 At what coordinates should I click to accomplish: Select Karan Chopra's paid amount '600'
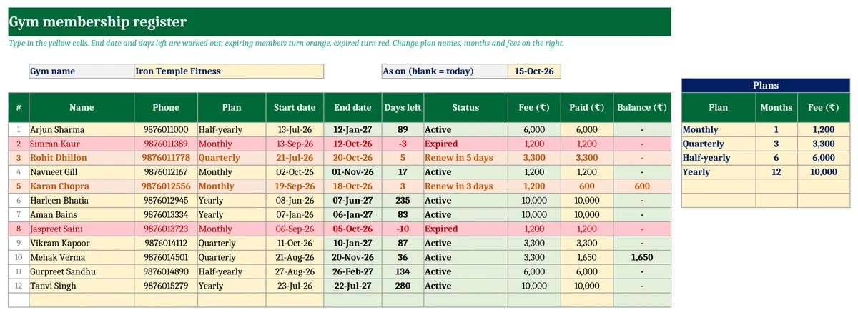(x=588, y=186)
